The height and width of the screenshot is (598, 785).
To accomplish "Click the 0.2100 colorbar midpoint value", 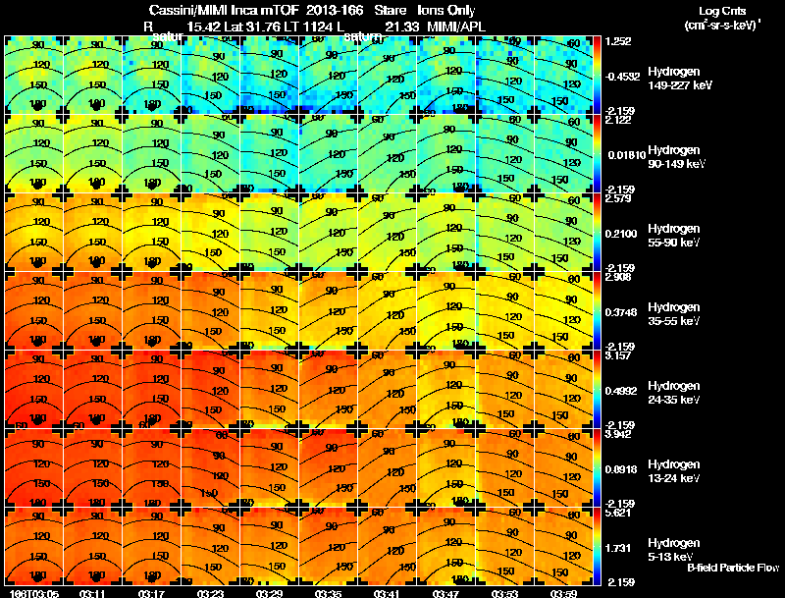I will point(621,234).
